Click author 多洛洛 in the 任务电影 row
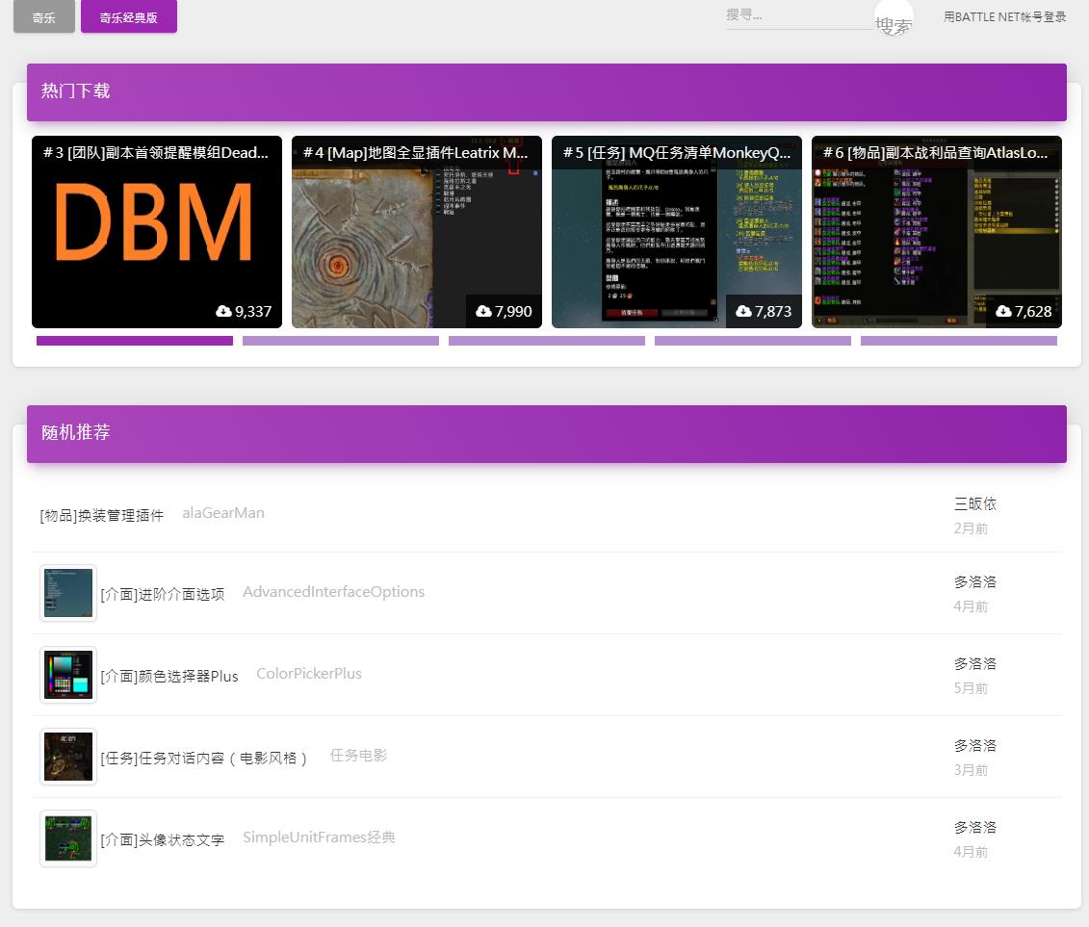The height and width of the screenshot is (927, 1089). point(975,746)
